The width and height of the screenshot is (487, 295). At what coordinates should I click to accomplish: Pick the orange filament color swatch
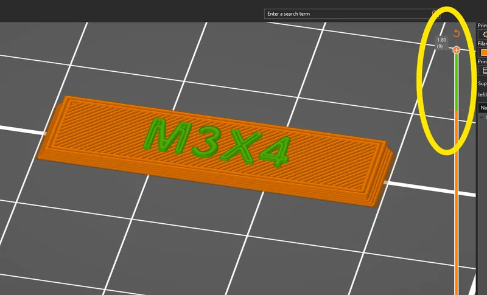point(483,52)
